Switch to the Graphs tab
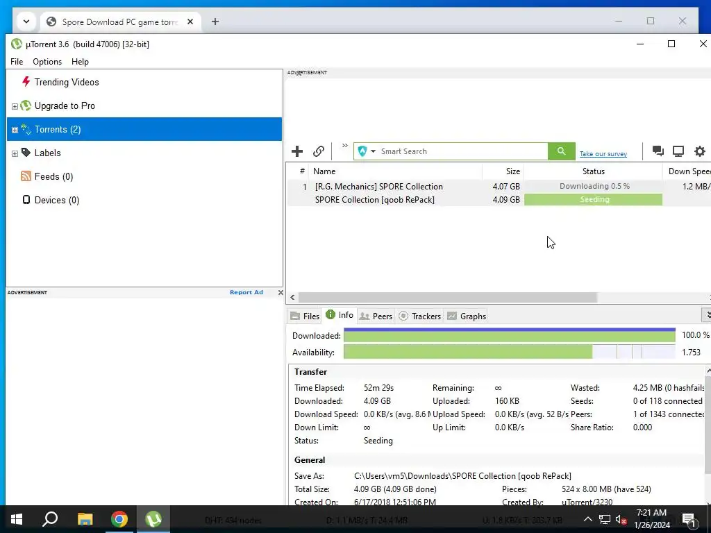This screenshot has height=533, width=711. pyautogui.click(x=467, y=316)
